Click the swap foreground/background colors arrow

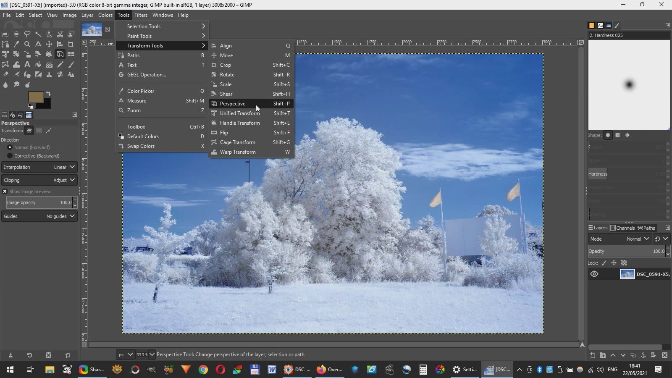pyautogui.click(x=49, y=94)
